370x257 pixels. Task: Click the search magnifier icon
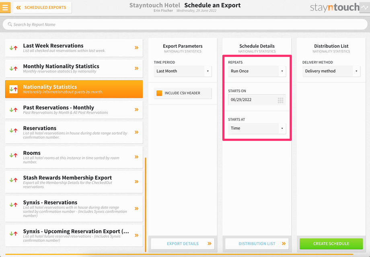pyautogui.click(x=10, y=24)
